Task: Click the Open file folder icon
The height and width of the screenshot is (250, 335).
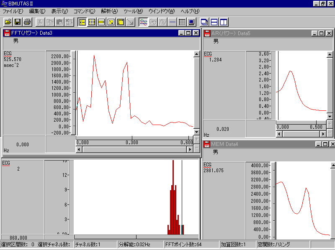Action: tap(8, 22)
